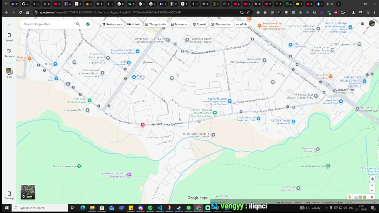This screenshot has height=213, width=379.
Task: Click the Zapaden Park marker
Action: tap(335, 91)
